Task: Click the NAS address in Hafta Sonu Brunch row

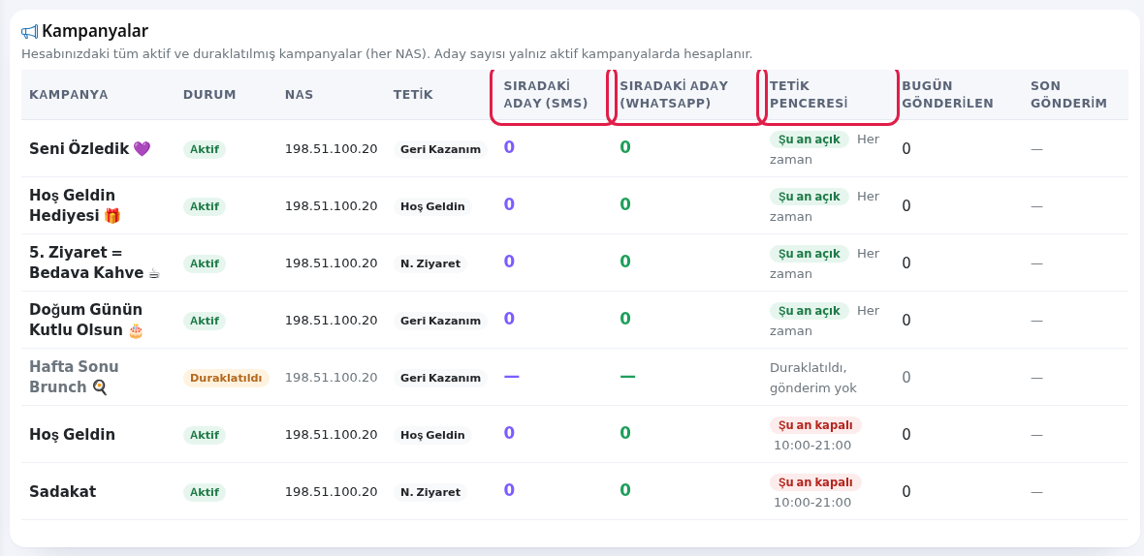Action: 332,378
